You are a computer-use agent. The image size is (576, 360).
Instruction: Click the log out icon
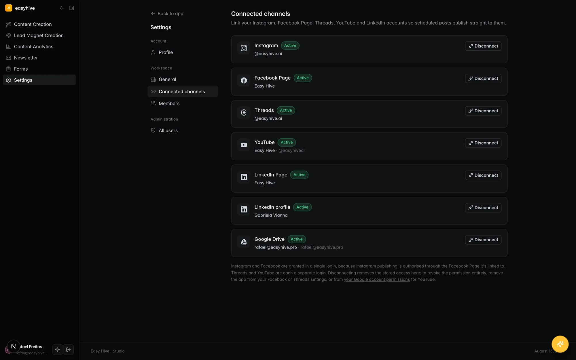point(69,350)
